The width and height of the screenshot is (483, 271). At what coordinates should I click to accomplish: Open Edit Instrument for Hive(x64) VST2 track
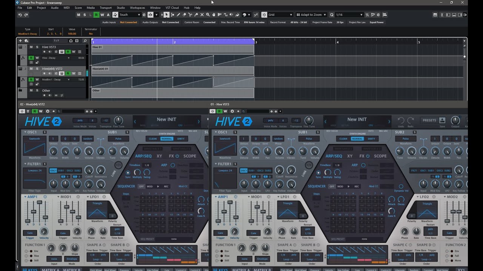click(x=62, y=73)
